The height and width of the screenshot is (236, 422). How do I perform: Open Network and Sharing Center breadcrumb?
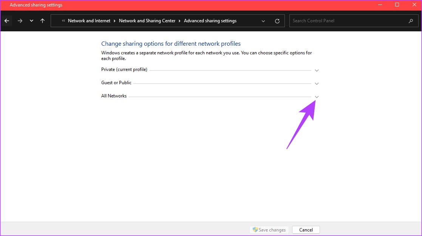tap(147, 21)
